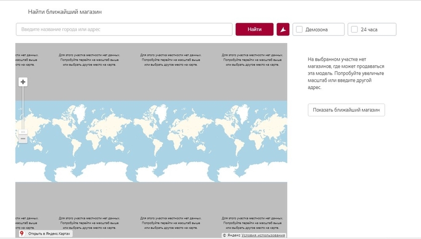Click the geolocation arrow icon button
Viewport: 421px width, 239px height.
coord(283,30)
